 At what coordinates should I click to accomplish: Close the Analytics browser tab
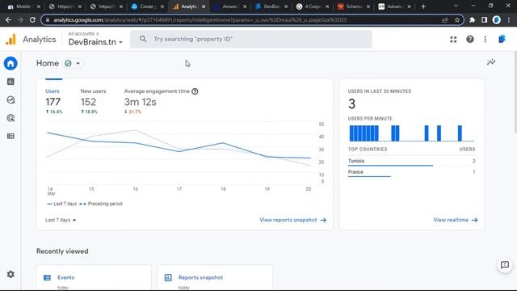[x=204, y=6]
